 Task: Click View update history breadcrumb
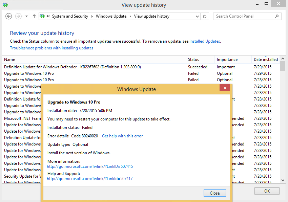point(152,16)
